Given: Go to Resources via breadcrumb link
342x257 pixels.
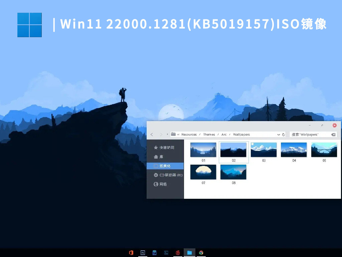Looking at the screenshot, I should 189,134.
